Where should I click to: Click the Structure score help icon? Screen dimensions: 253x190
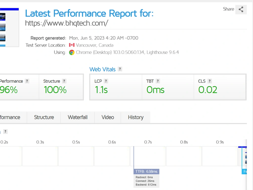64,81
